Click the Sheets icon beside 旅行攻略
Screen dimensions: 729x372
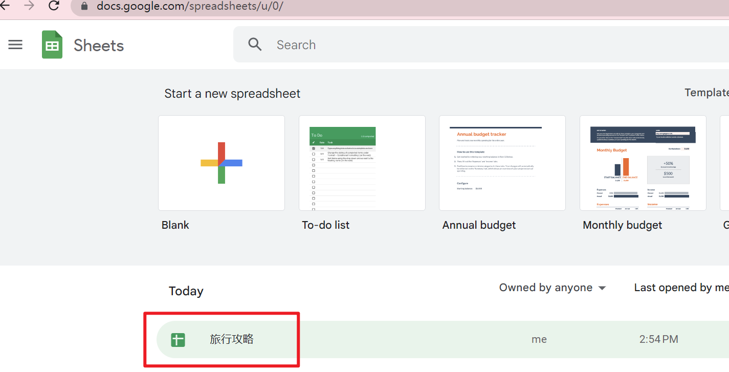click(x=178, y=339)
